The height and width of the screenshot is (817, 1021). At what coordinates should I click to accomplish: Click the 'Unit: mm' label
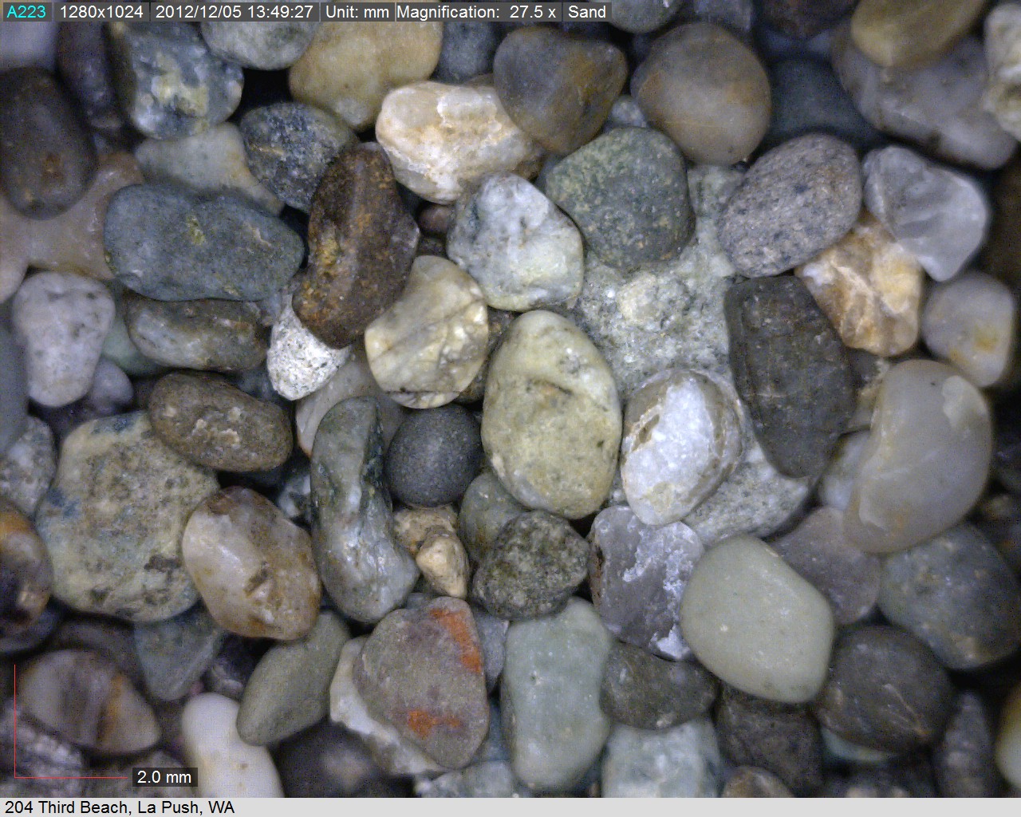click(x=357, y=12)
